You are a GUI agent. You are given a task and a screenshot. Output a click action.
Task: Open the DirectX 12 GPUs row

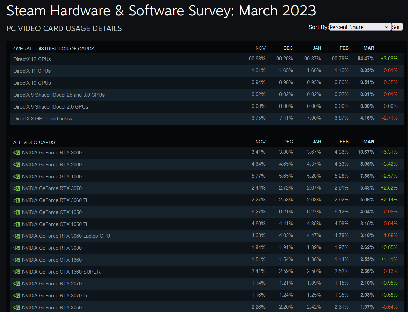207,59
